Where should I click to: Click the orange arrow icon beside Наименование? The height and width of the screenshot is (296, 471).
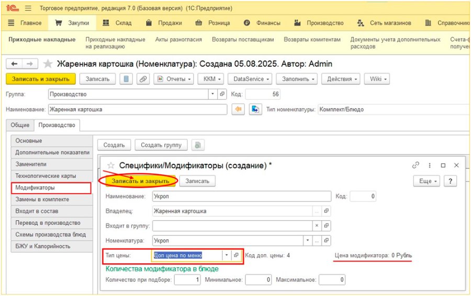coord(238,109)
